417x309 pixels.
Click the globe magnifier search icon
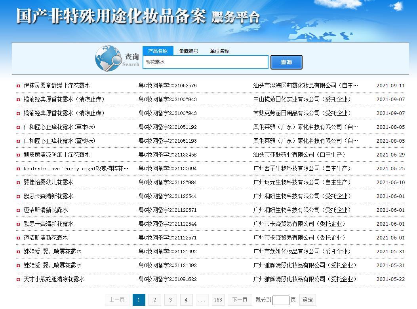tap(109, 58)
